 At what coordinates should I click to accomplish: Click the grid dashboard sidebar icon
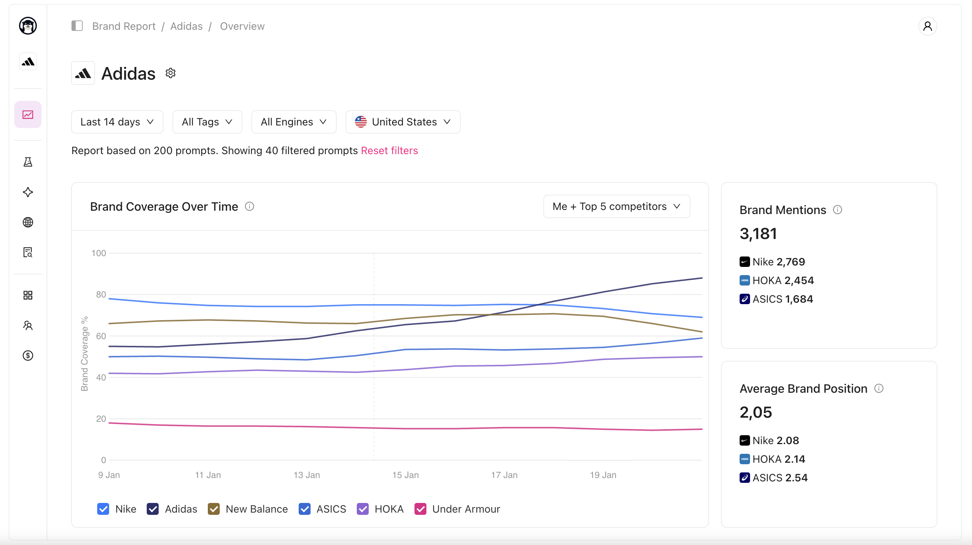[28, 295]
